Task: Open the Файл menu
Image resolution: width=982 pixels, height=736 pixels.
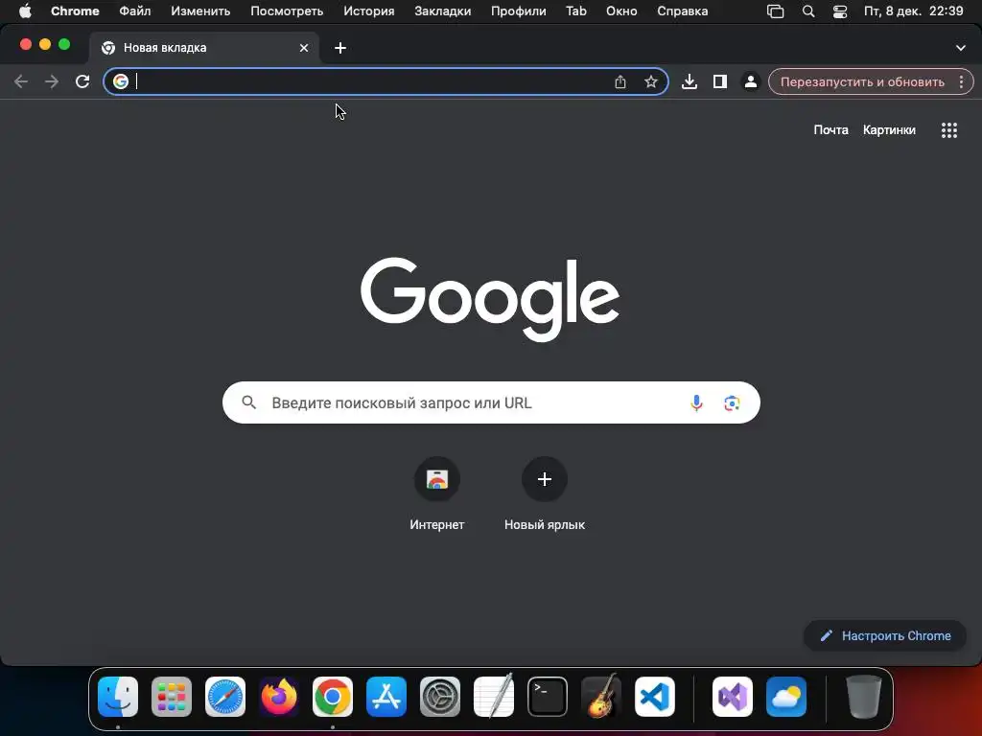Action: (134, 11)
